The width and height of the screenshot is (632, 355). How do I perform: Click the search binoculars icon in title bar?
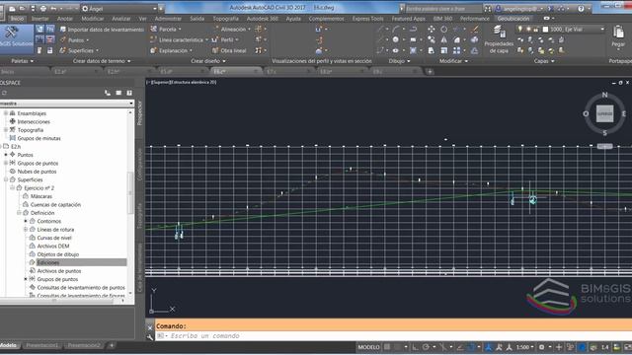pyautogui.click(x=488, y=9)
